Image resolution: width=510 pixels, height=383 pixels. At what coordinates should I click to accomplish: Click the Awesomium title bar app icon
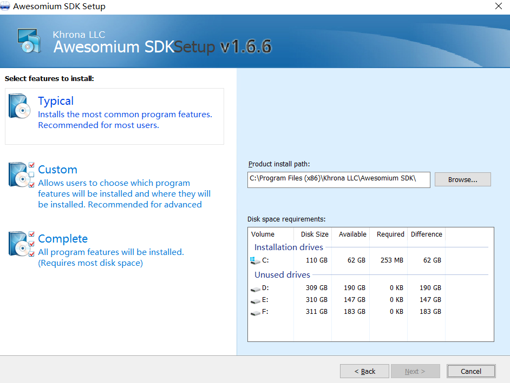(5, 6)
